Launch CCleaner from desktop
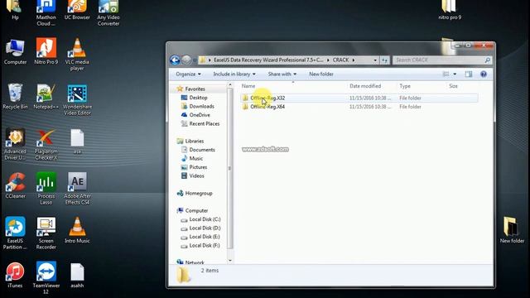Image resolution: width=530 pixels, height=298 pixels. coord(15,185)
